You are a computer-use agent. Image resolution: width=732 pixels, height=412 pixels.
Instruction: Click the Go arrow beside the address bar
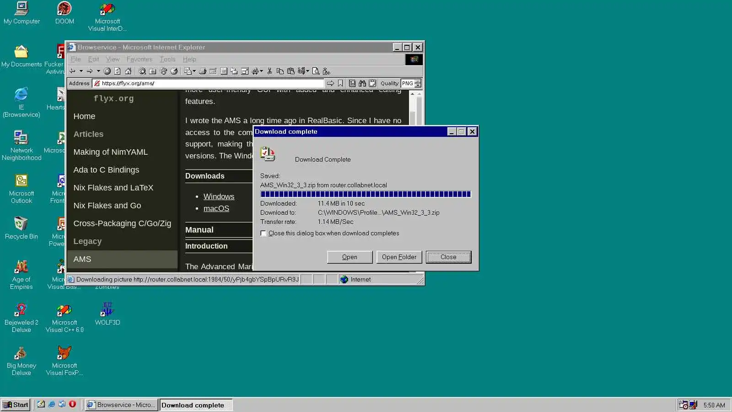tap(330, 83)
